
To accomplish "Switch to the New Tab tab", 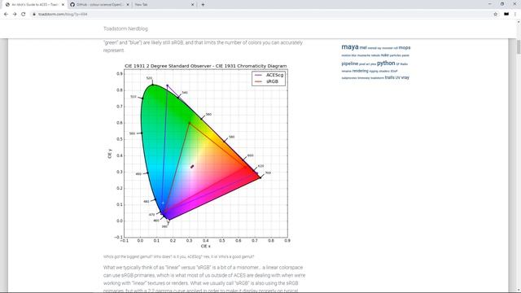I will [x=164, y=5].
